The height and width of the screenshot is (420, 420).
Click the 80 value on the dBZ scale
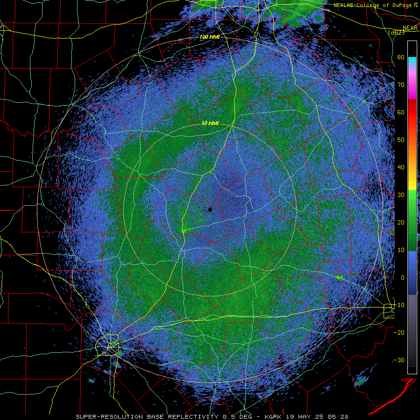pos(401,57)
